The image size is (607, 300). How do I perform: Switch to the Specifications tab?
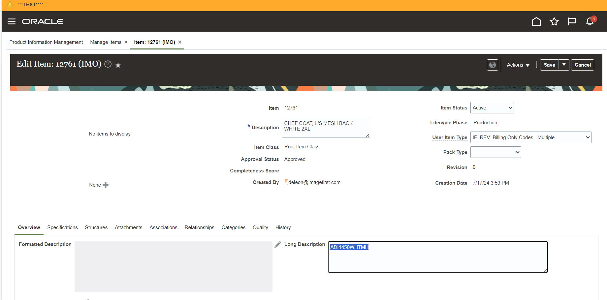pos(62,227)
